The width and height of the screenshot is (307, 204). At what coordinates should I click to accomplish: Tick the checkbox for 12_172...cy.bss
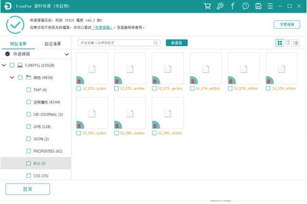tap(79, 88)
